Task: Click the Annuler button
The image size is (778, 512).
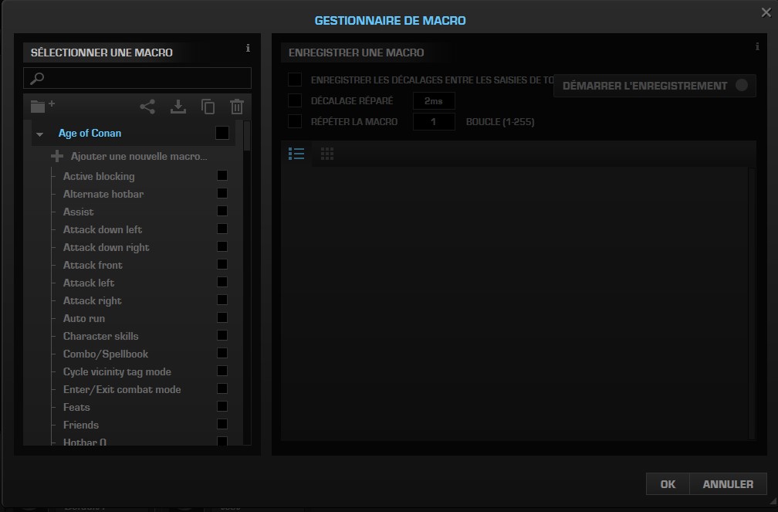Action: tap(728, 484)
